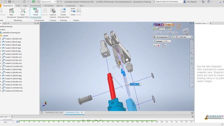
Task: Select the Tweak Components tool
Action: (36, 13)
